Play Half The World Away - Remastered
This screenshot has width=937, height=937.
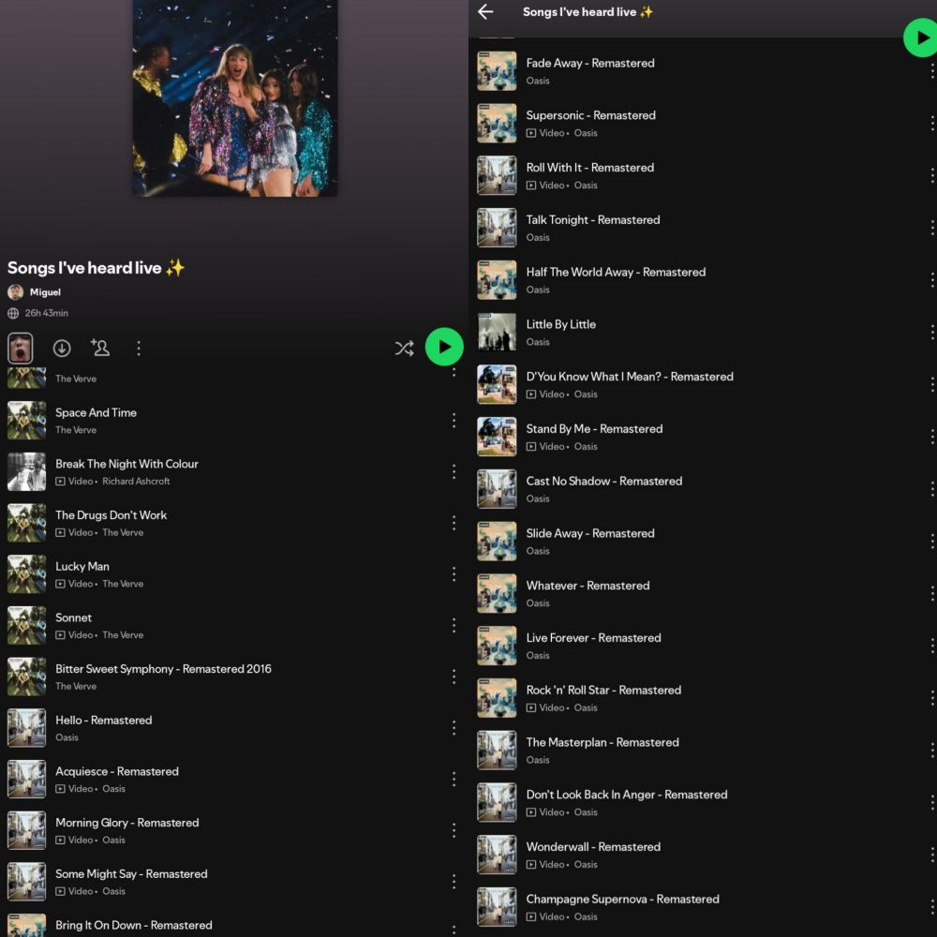click(703, 280)
